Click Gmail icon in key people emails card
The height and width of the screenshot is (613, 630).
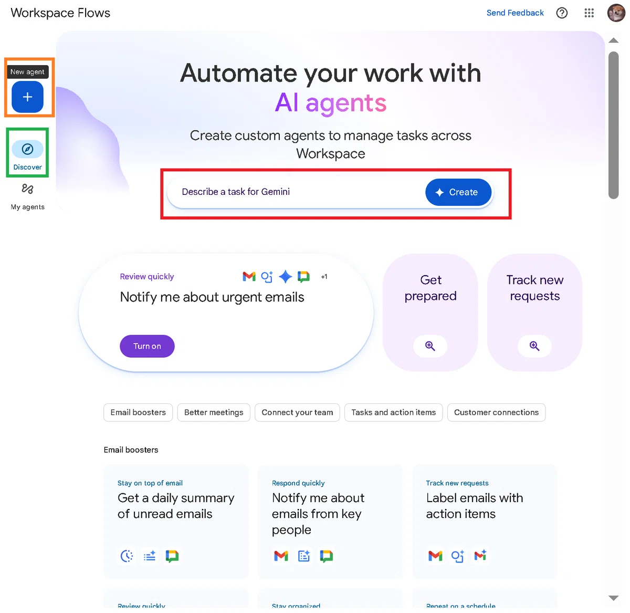coord(281,556)
